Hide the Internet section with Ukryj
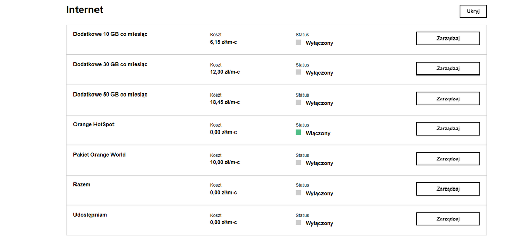Screen dimensions: 513x245 (472, 11)
